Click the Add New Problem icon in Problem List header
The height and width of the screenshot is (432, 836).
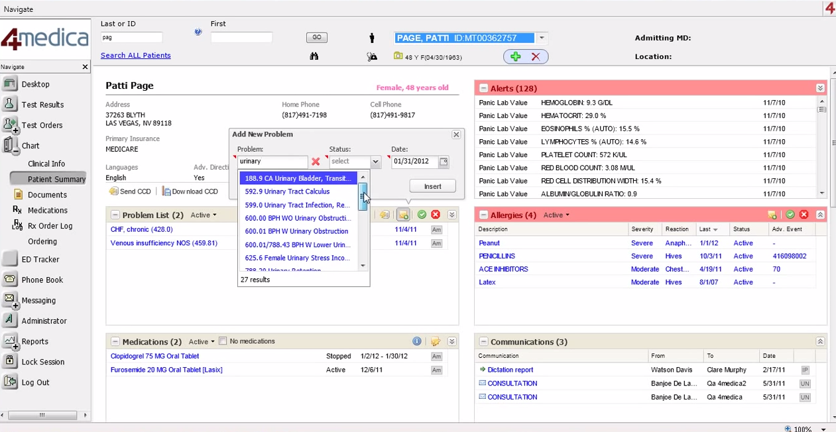pyautogui.click(x=403, y=215)
